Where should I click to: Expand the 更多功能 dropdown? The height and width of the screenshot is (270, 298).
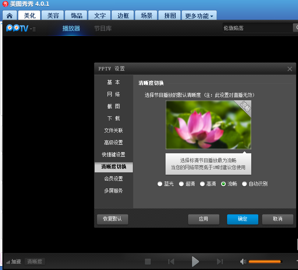199,16
